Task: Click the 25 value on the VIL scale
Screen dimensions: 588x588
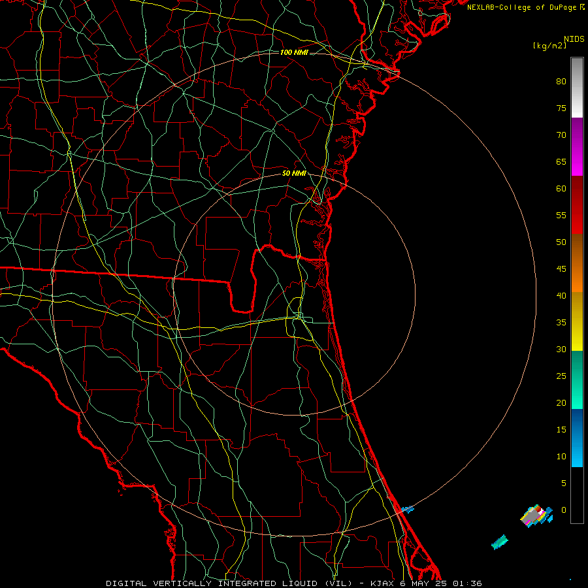Action: [x=561, y=376]
